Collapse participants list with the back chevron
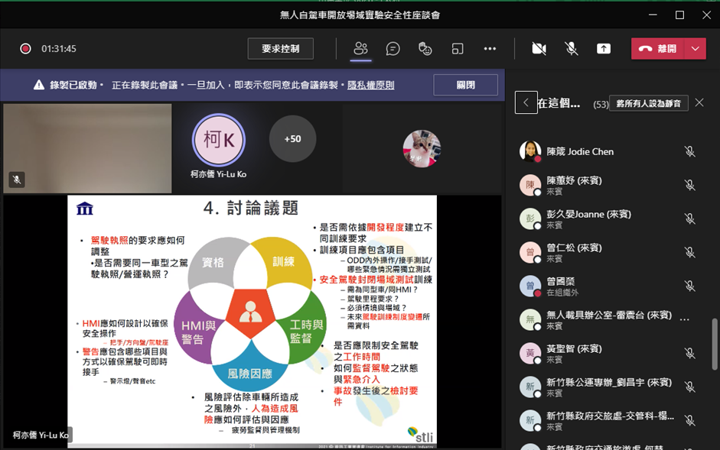The height and width of the screenshot is (450, 720). (526, 102)
